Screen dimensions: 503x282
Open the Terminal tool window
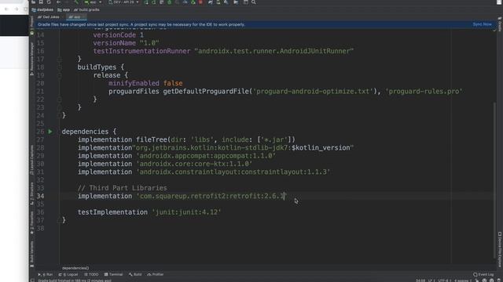point(113,274)
